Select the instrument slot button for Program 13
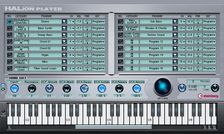This screenshot has width=224, height=134. point(120,48)
